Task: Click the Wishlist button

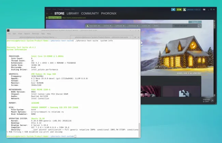Action: 195,22
